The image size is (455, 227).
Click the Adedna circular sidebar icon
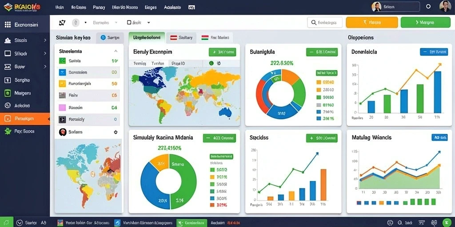[x=8, y=106]
